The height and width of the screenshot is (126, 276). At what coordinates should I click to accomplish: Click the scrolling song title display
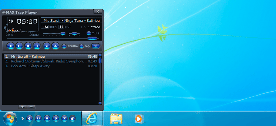(71, 20)
